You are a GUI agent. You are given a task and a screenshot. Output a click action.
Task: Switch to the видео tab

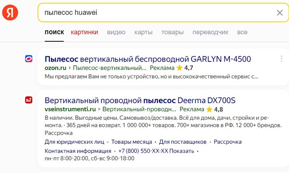point(116,32)
